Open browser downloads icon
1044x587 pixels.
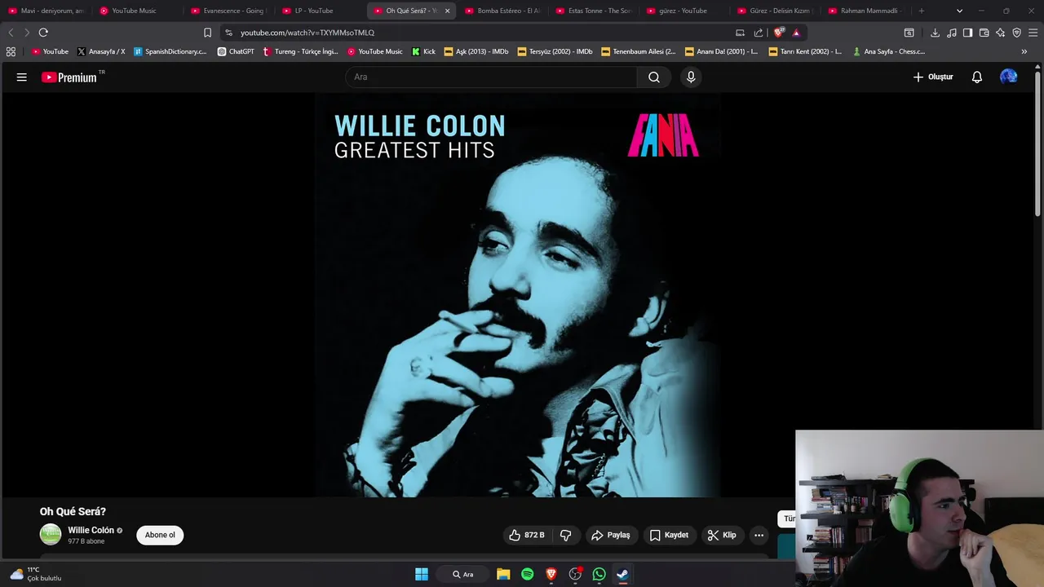pos(935,33)
